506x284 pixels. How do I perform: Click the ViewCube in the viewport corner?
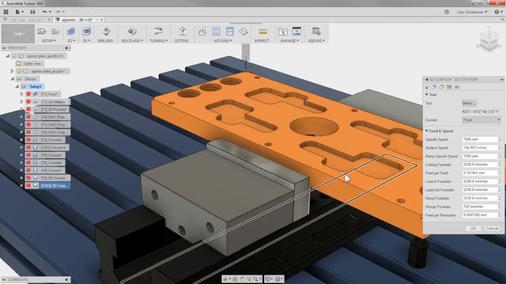tap(489, 40)
